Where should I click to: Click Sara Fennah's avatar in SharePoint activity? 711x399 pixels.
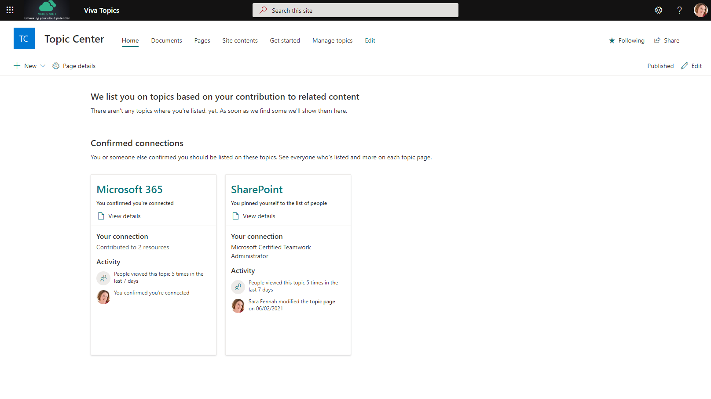click(x=238, y=306)
